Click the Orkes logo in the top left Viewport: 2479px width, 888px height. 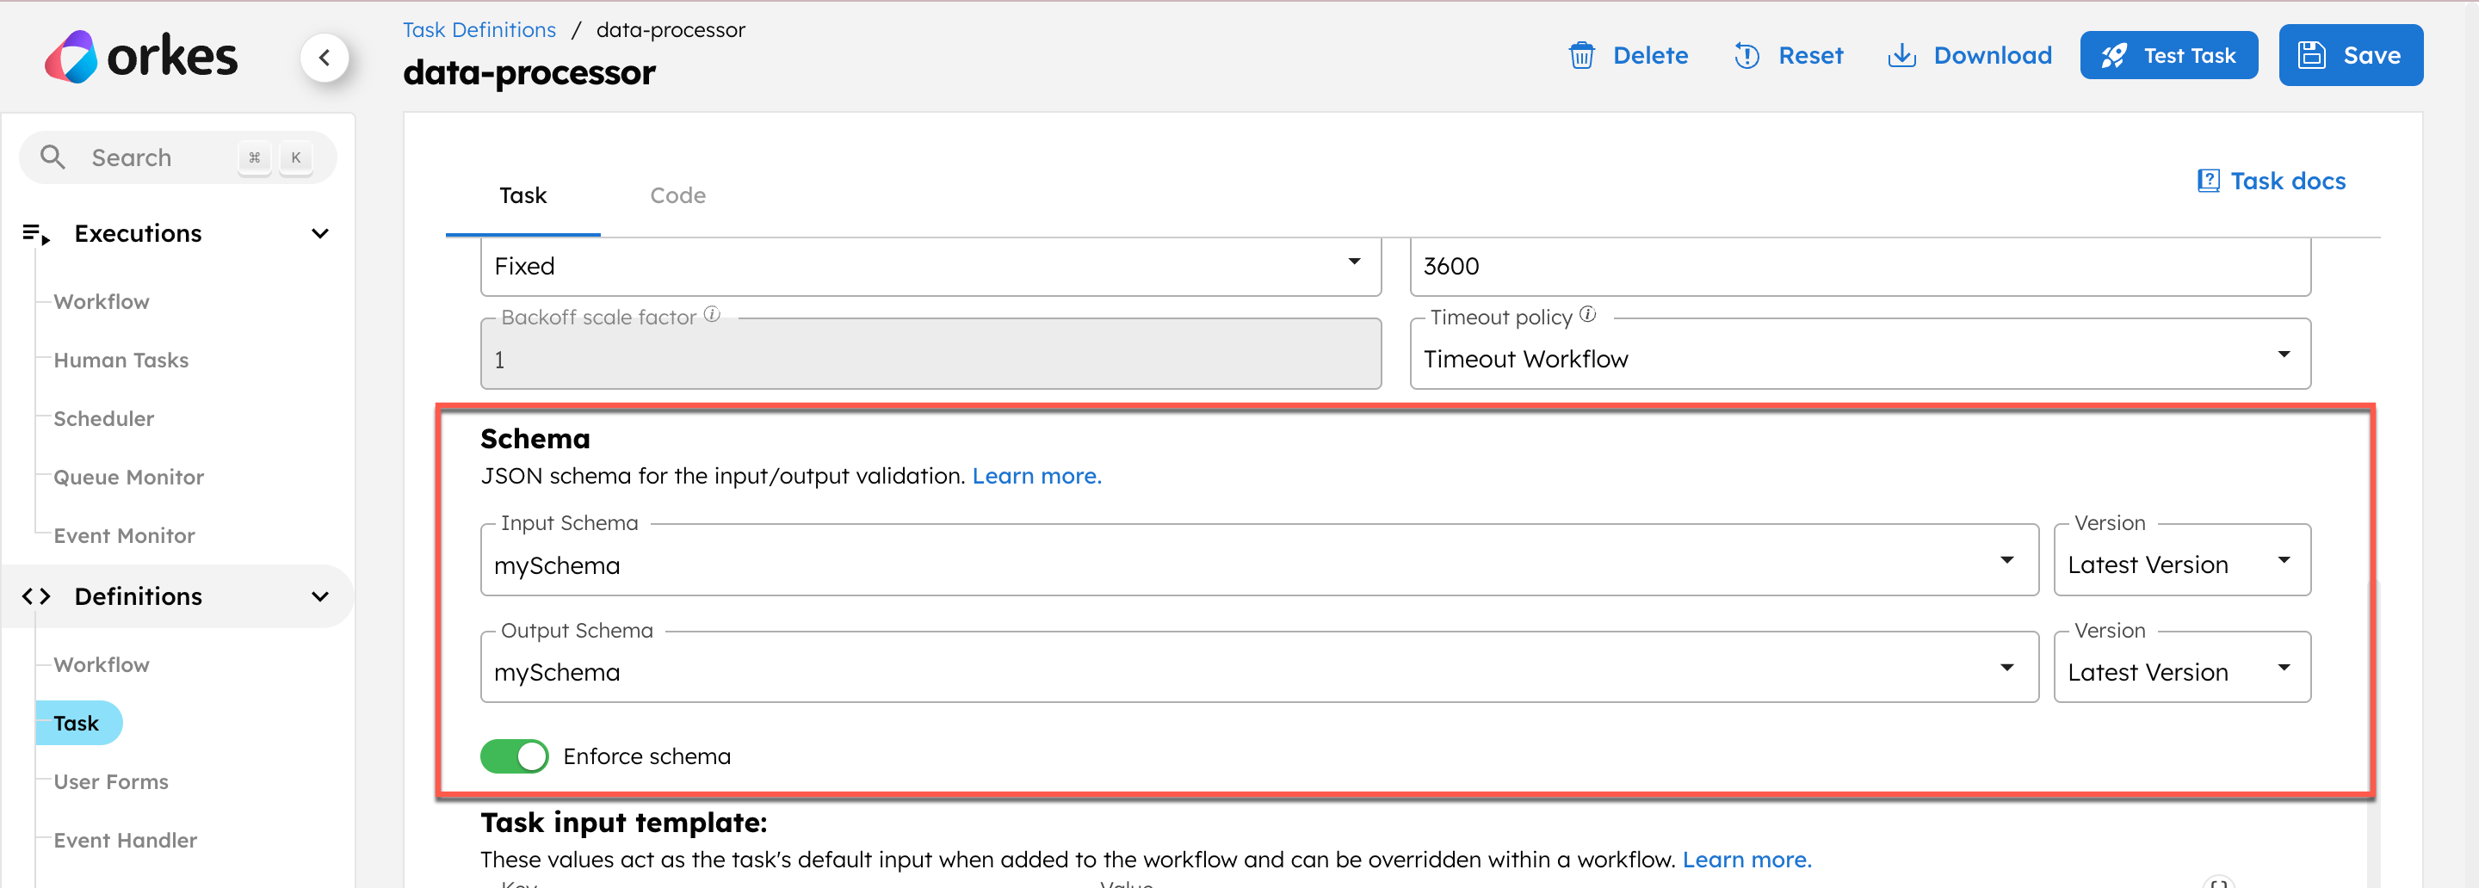[x=141, y=55]
